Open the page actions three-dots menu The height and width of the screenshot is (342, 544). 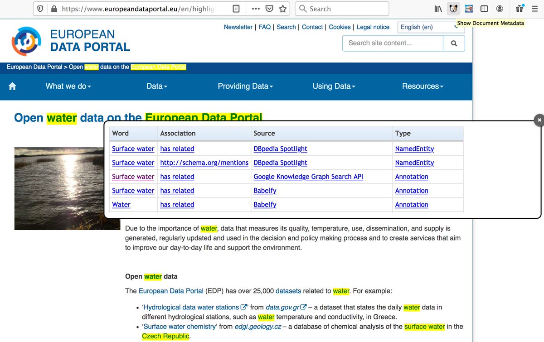tap(256, 9)
